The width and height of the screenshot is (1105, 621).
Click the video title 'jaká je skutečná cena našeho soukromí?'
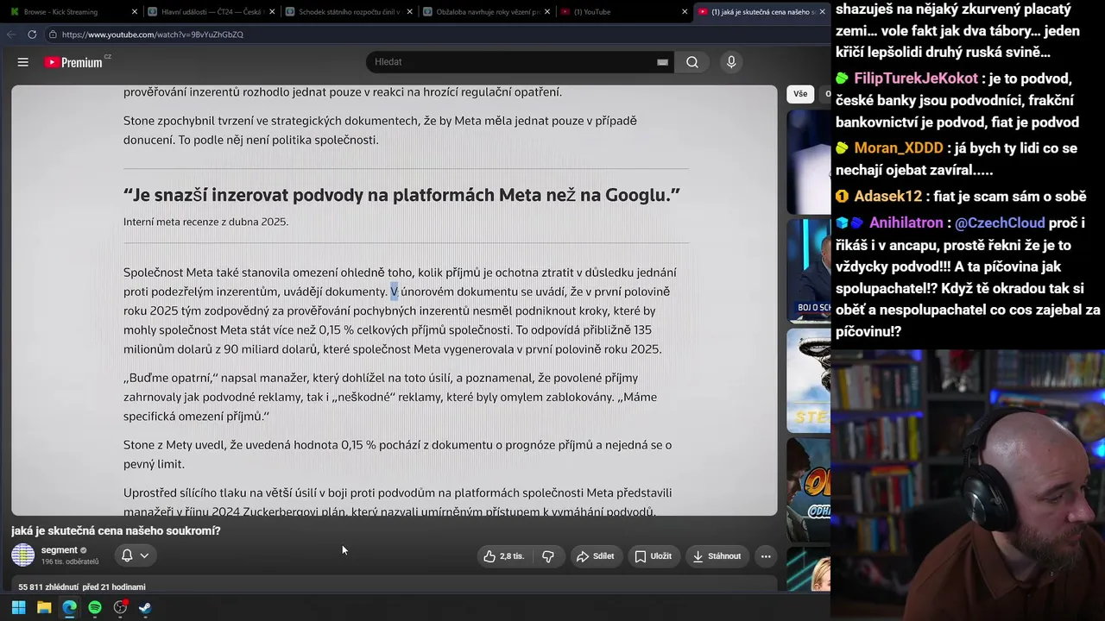click(116, 530)
